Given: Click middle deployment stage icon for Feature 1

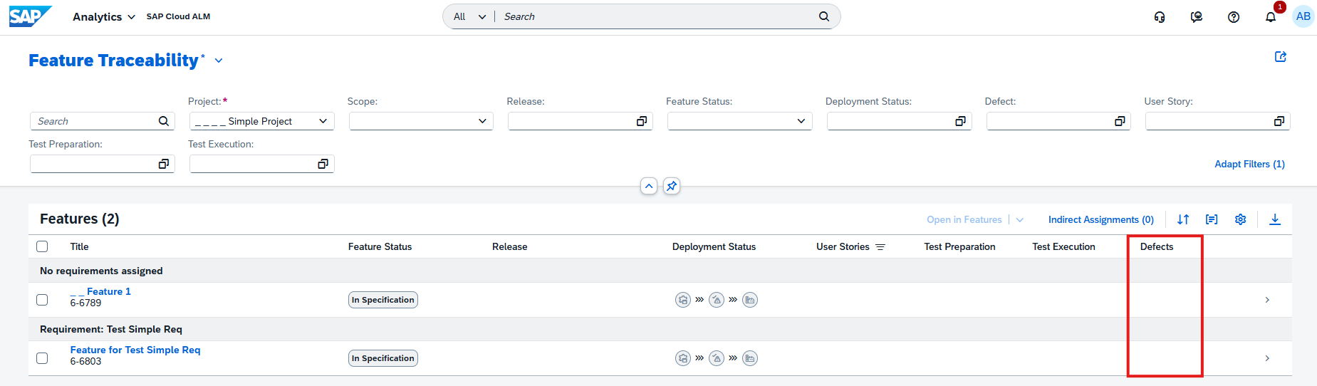Looking at the screenshot, I should coord(717,300).
